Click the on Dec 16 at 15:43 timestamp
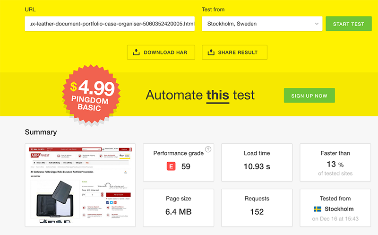The image size is (378, 235). [x=335, y=219]
